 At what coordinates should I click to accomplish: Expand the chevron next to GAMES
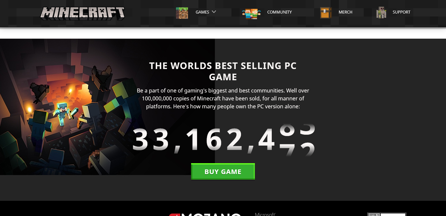[x=214, y=12]
